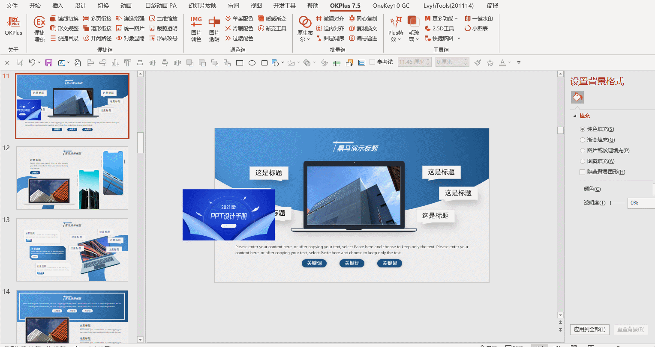Open the shape fill dropdown arrow
The height and width of the screenshot is (347, 655).
click(x=282, y=63)
